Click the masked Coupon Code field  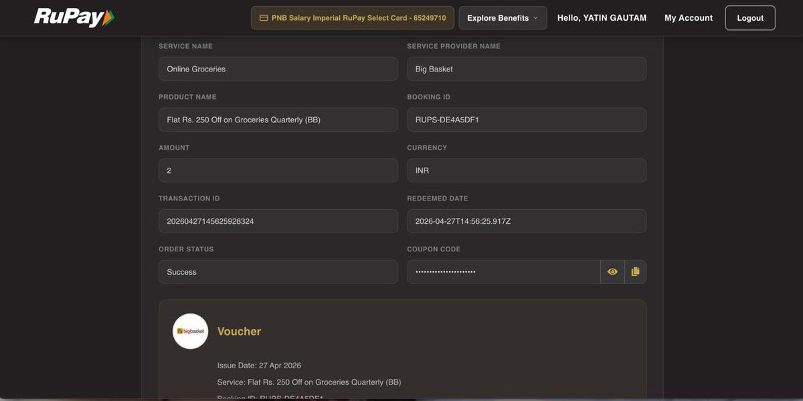(504, 272)
